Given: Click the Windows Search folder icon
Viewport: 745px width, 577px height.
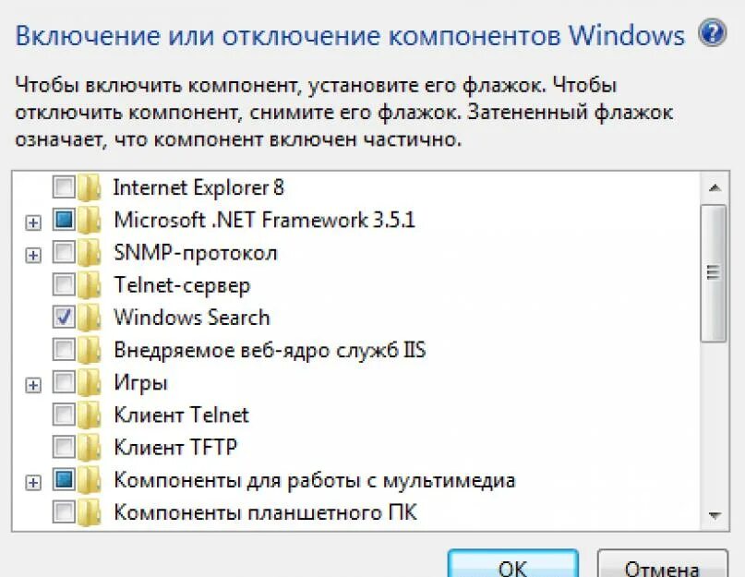Looking at the screenshot, I should tap(89, 317).
